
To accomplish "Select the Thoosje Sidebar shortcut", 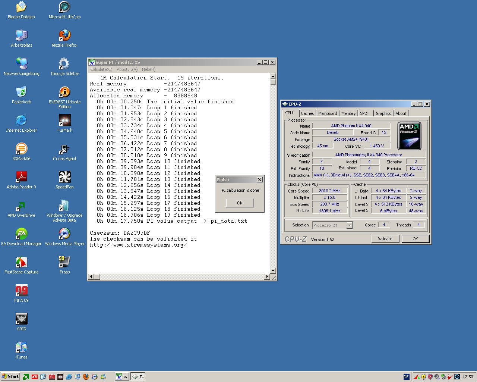I will pos(64,67).
